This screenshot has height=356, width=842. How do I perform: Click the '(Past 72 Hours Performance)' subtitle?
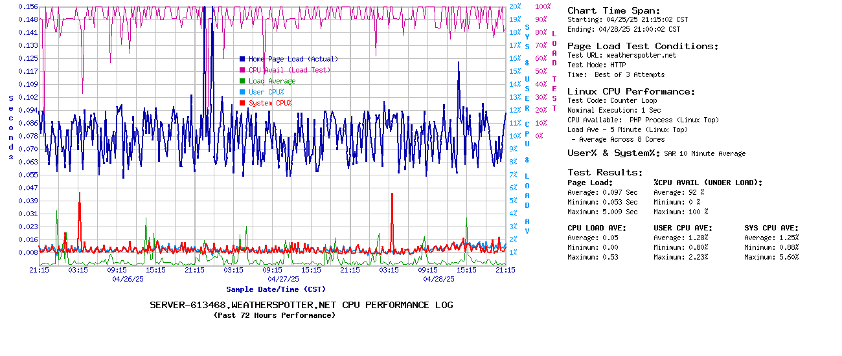275,315
